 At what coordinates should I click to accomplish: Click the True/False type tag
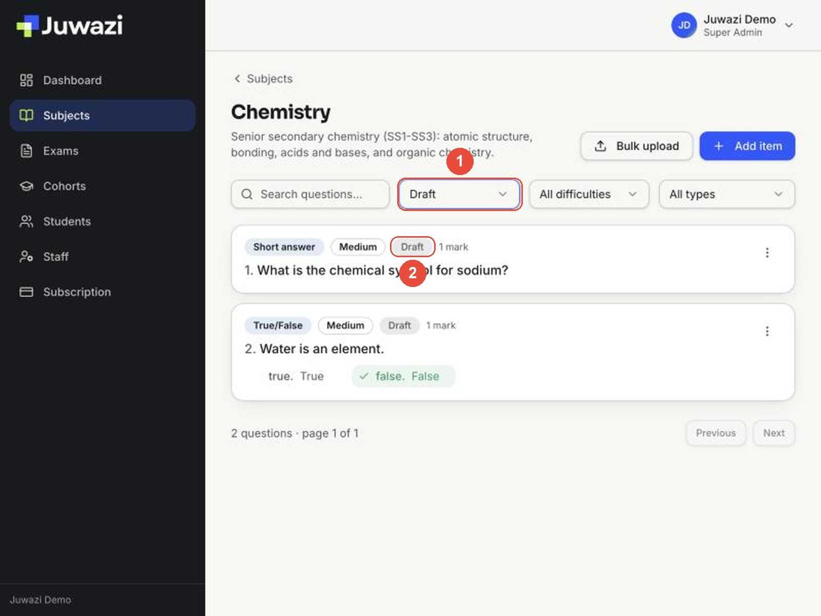click(278, 325)
